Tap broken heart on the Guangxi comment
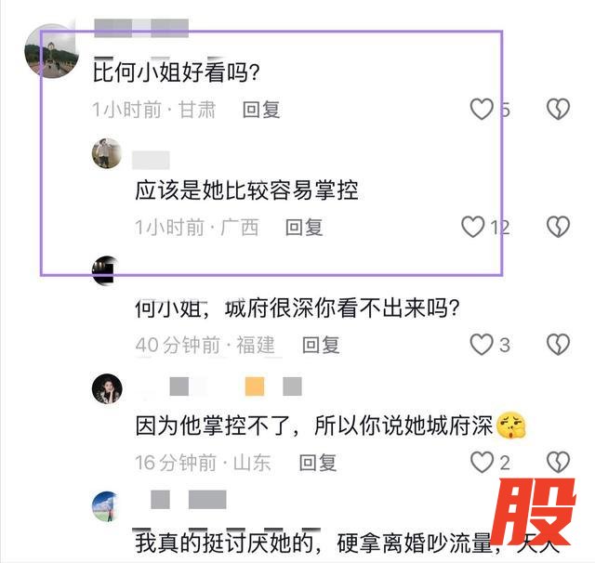 pos(558,227)
